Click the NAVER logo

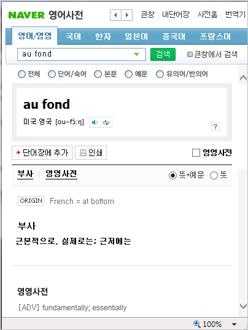[x=26, y=15]
